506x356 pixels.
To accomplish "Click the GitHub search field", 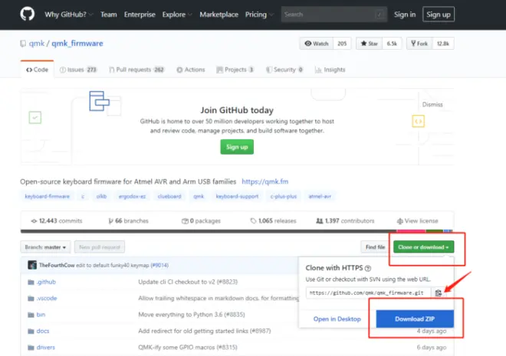I will (334, 15).
